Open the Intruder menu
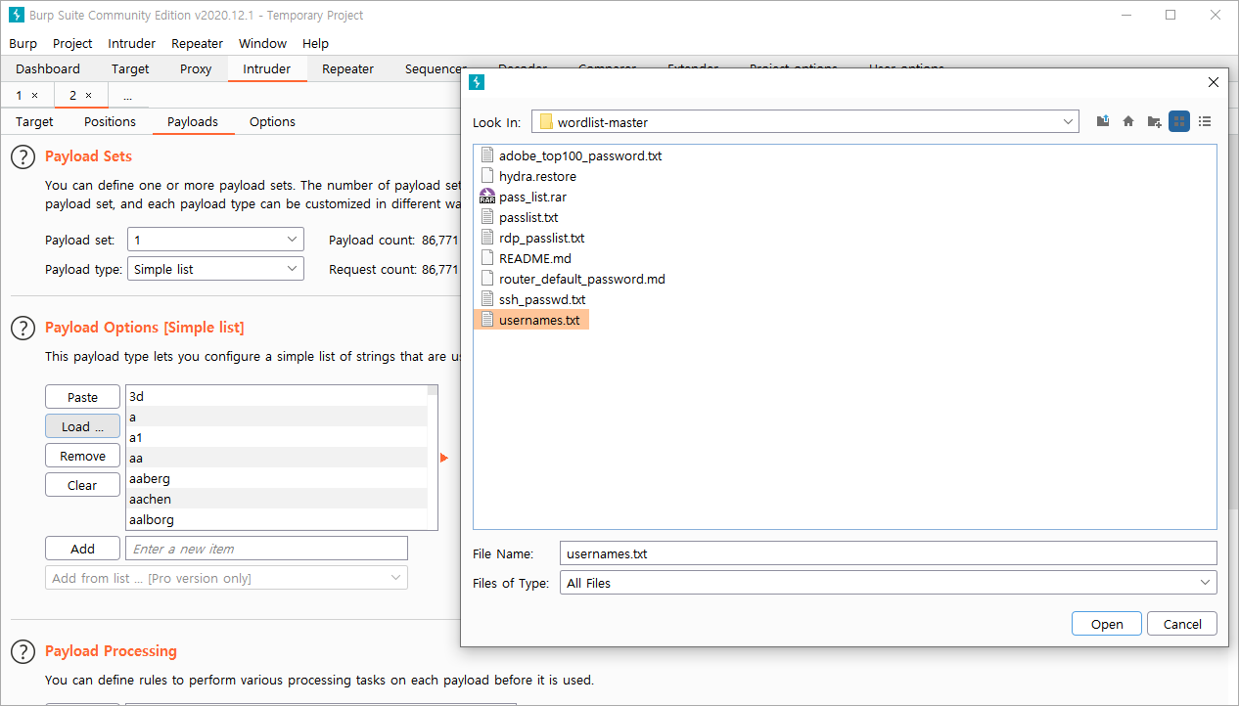Screen dimensions: 1239x706 click(x=132, y=44)
